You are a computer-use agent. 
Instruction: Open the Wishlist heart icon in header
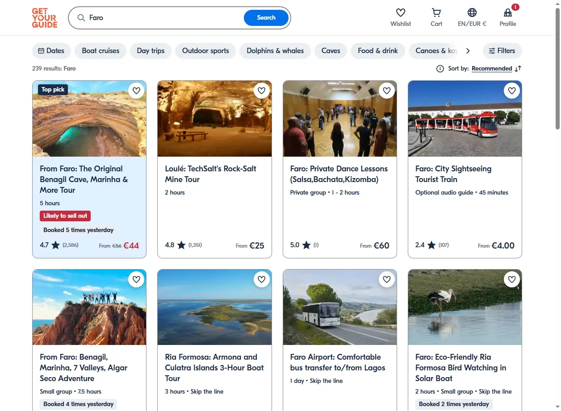pyautogui.click(x=401, y=12)
